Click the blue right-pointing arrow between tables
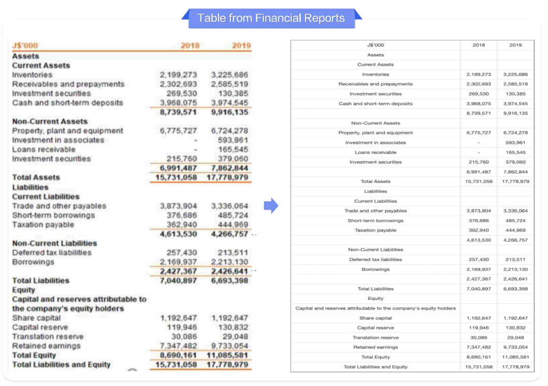548x386 pixels. 271,206
